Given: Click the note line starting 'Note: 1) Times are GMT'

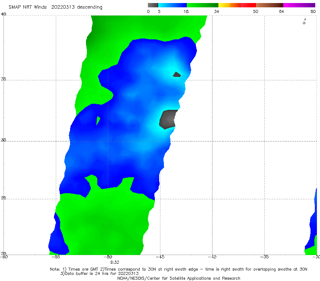Looking at the screenshot, I should click(x=178, y=269).
